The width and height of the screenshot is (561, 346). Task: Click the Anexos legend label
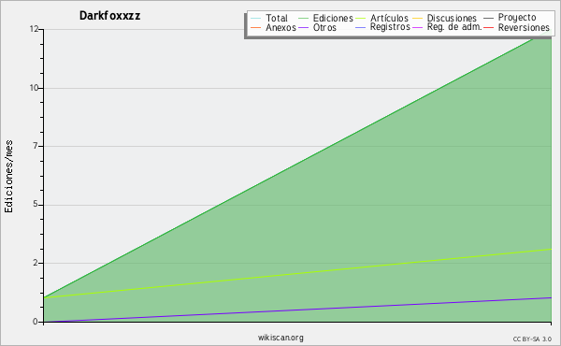point(280,27)
